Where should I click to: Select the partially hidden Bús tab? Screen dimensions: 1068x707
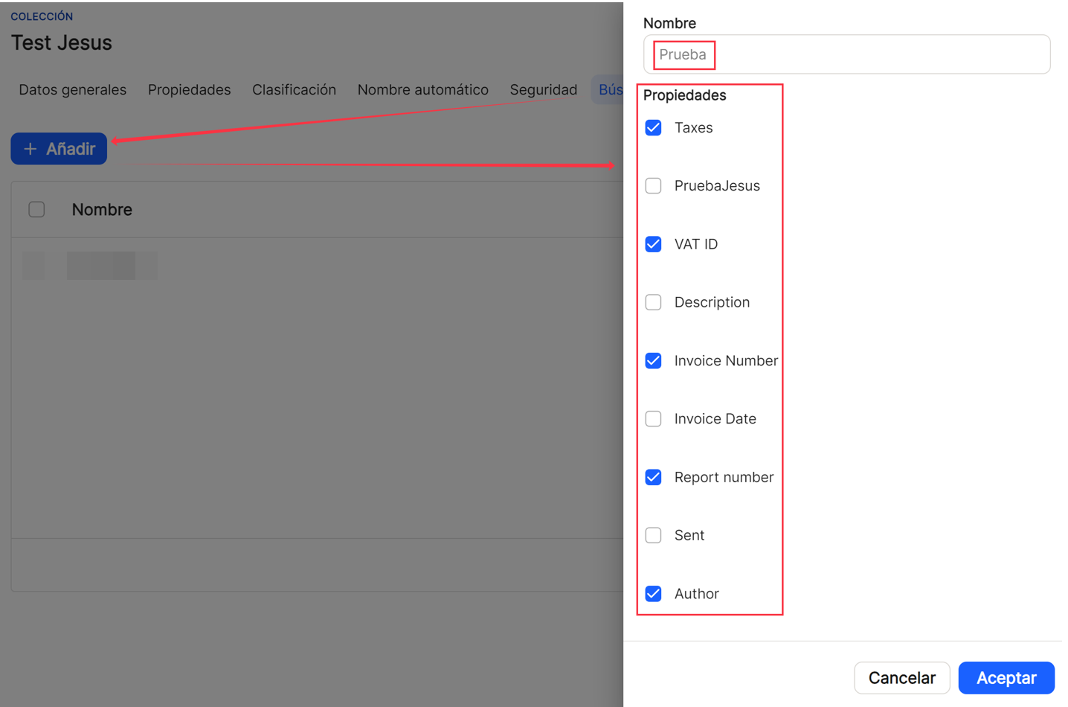609,90
